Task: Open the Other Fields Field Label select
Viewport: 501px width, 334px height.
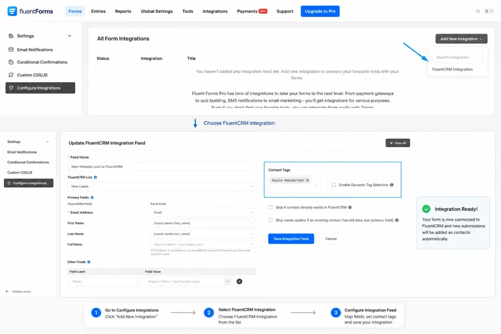Action: (x=105, y=281)
